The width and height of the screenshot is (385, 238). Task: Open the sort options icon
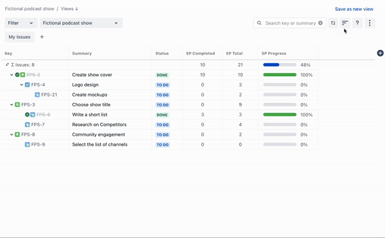(345, 23)
